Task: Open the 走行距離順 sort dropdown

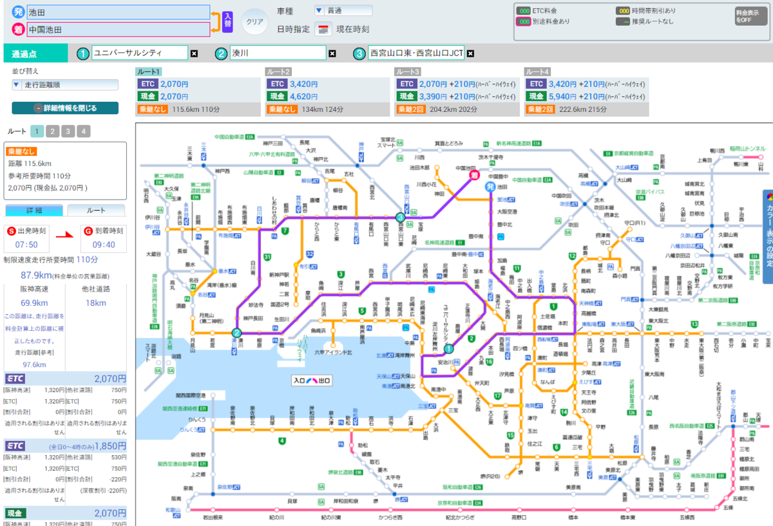Action: (65, 84)
